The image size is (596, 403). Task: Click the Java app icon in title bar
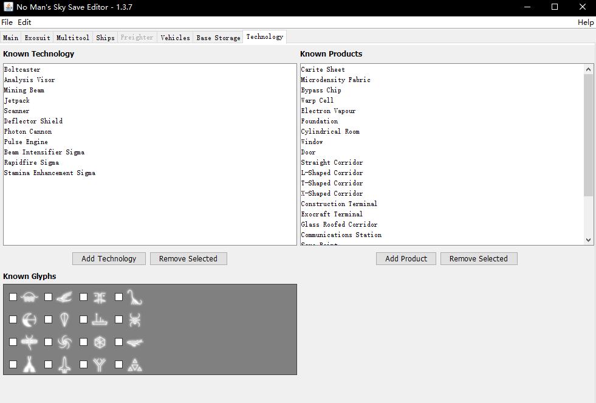8,7
